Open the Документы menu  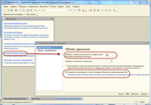(x=44, y=7)
